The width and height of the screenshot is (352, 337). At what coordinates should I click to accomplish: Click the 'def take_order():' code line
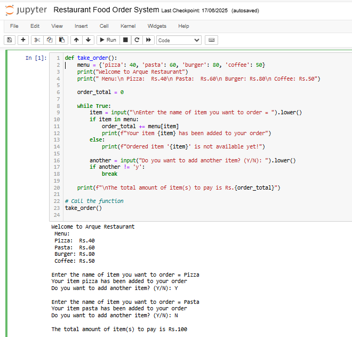91,58
